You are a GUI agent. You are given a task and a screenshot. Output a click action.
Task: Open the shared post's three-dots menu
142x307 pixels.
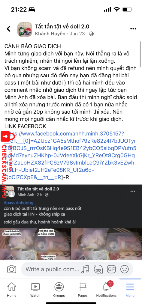coord(133,191)
